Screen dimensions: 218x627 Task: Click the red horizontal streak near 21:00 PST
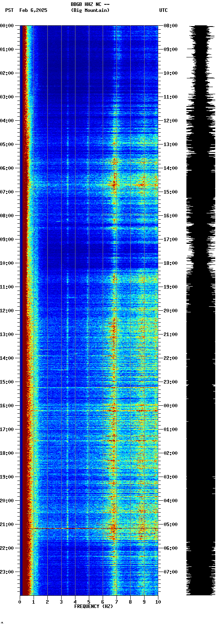click(x=95, y=528)
